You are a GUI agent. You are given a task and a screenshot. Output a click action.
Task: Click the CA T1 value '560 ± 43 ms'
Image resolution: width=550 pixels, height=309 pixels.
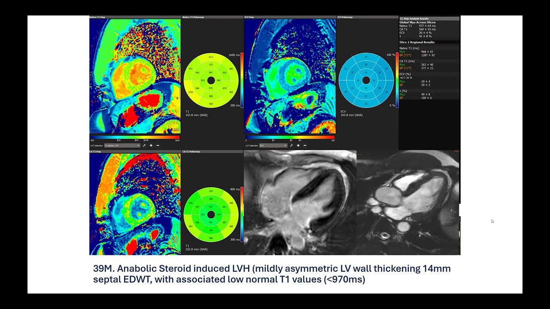[427, 29]
